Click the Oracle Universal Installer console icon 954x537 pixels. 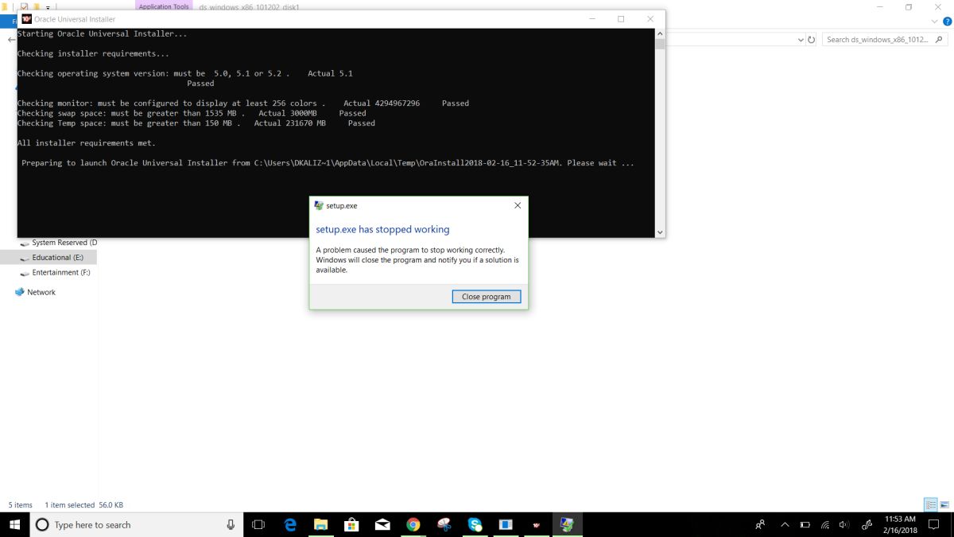pos(26,19)
